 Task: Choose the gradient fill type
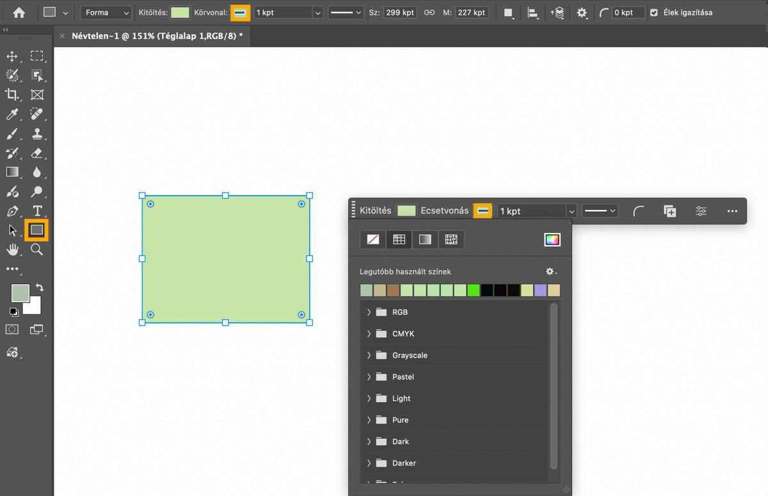426,239
